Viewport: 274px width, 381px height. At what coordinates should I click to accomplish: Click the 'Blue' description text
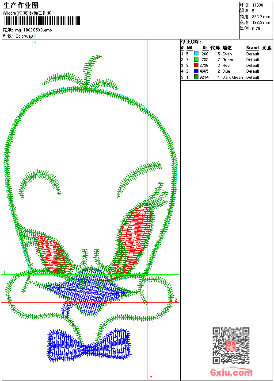pos(226,71)
